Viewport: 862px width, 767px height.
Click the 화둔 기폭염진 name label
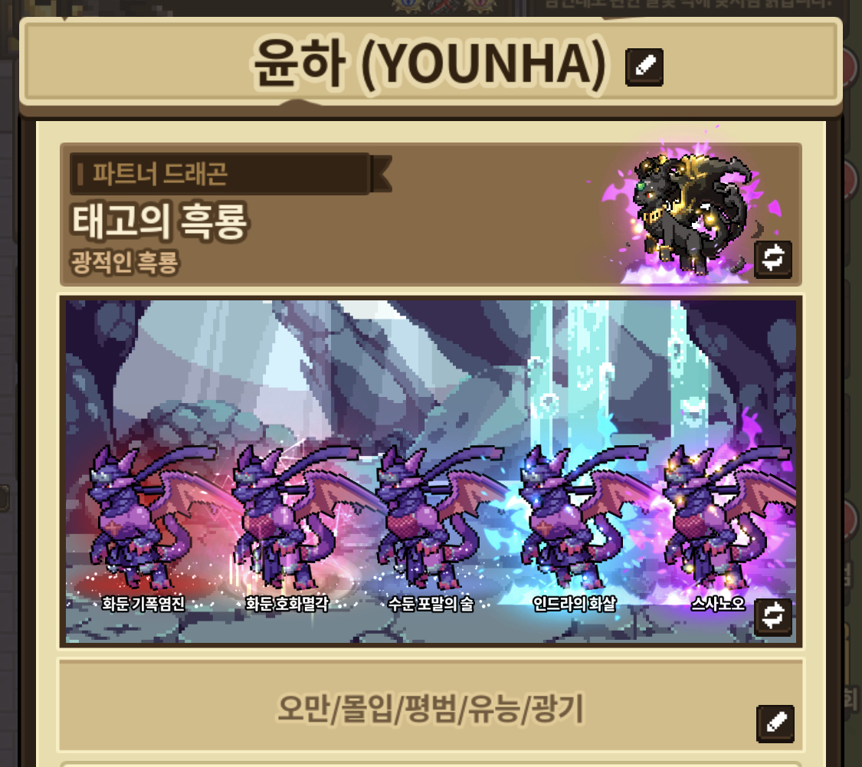tap(143, 604)
